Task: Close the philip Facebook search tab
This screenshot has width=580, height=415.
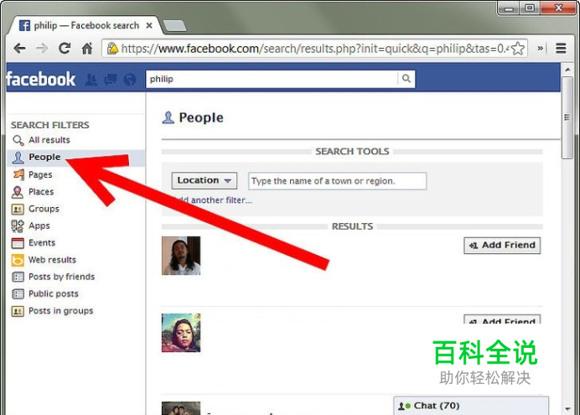Action: [149, 25]
